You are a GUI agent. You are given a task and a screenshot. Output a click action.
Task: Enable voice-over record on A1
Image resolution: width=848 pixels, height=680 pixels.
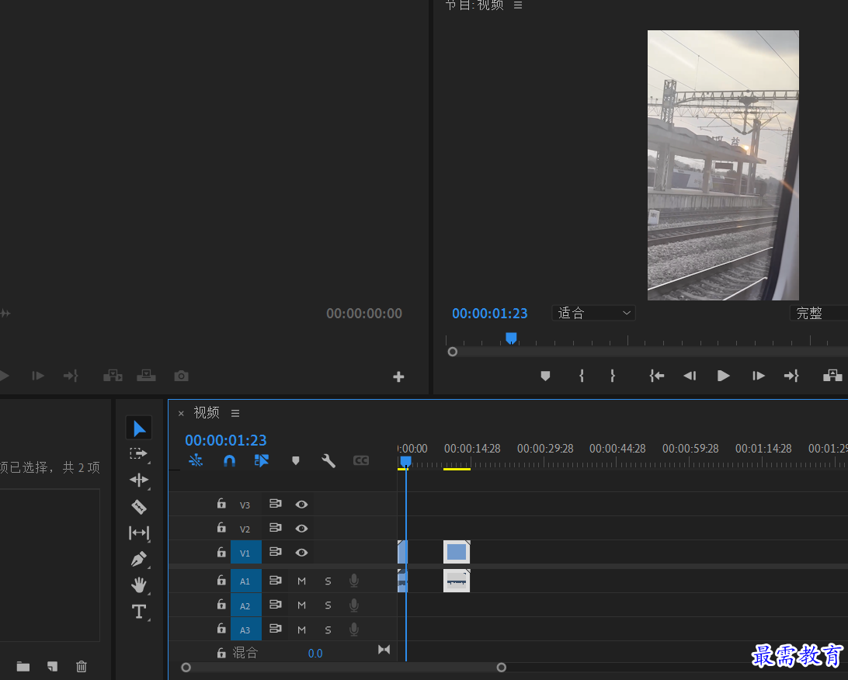tap(353, 581)
